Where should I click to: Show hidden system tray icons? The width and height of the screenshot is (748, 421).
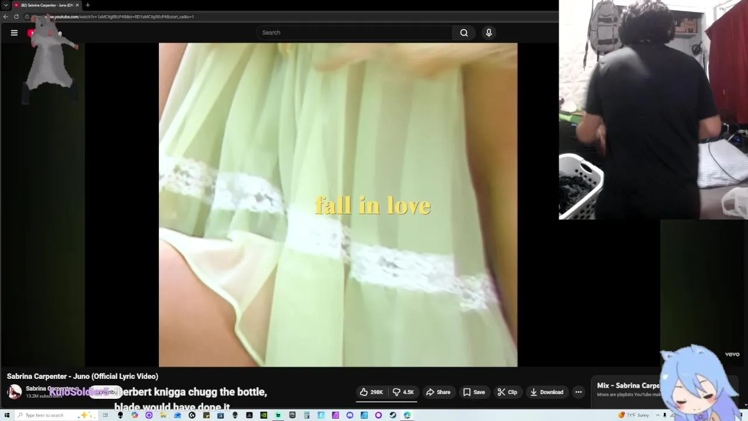tap(657, 415)
